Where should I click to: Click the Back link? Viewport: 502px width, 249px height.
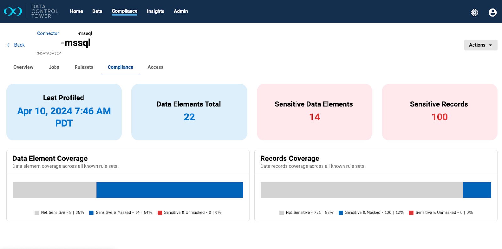coord(19,45)
